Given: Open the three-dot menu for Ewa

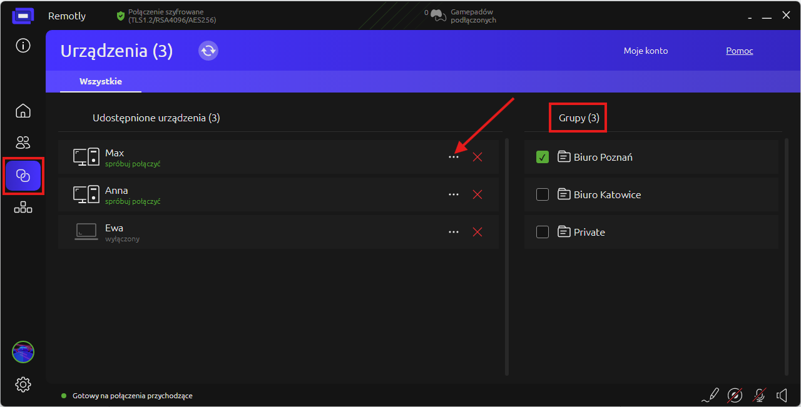Looking at the screenshot, I should click(454, 232).
